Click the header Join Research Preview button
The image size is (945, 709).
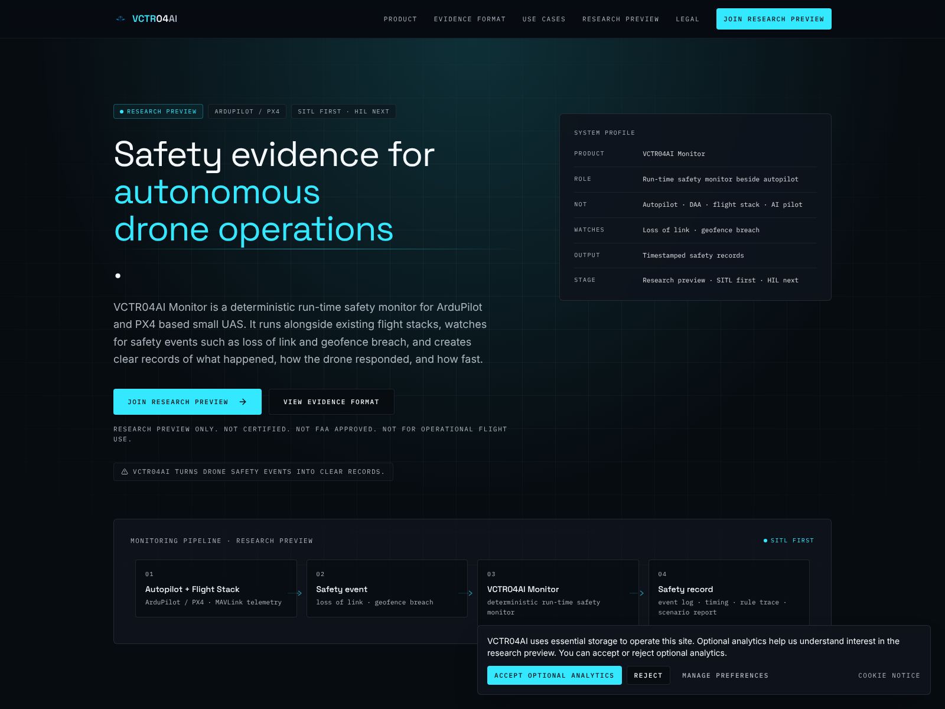774,19
